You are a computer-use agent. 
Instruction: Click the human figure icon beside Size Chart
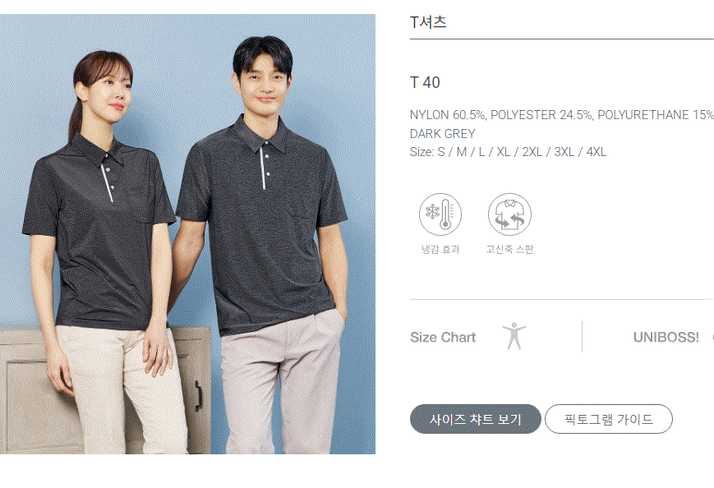[514, 336]
